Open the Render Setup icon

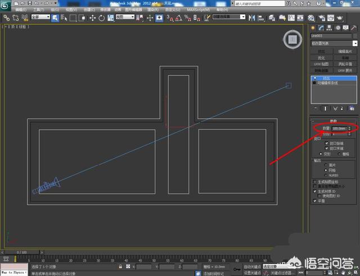pos(322,18)
